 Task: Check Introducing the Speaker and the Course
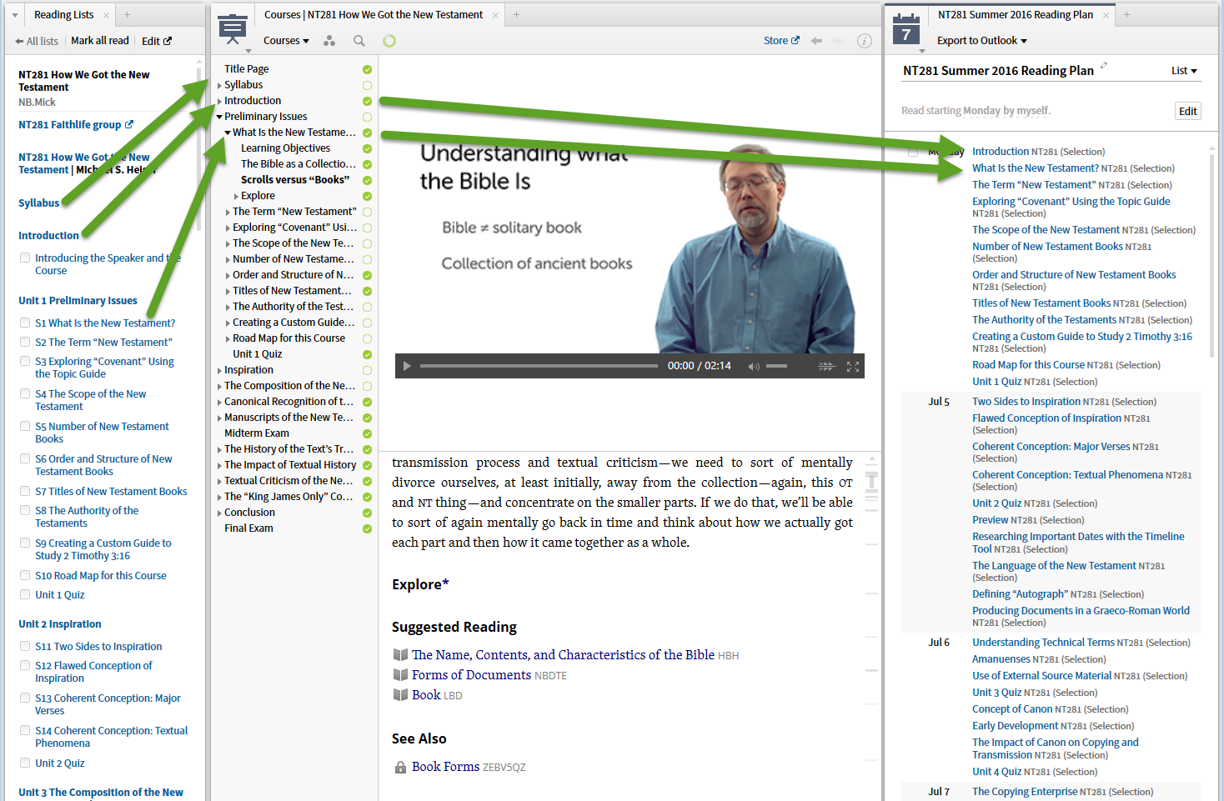tap(25, 258)
